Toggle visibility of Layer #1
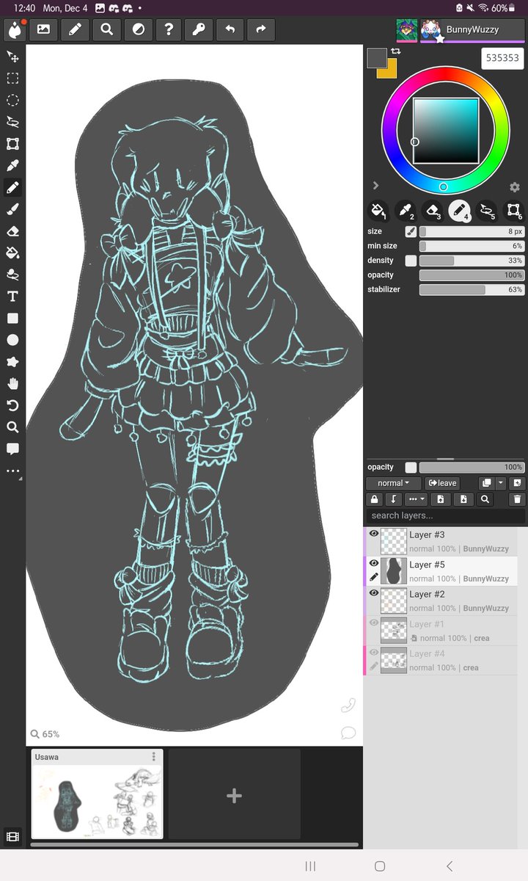Viewport: 528px width, 881px height. point(374,623)
